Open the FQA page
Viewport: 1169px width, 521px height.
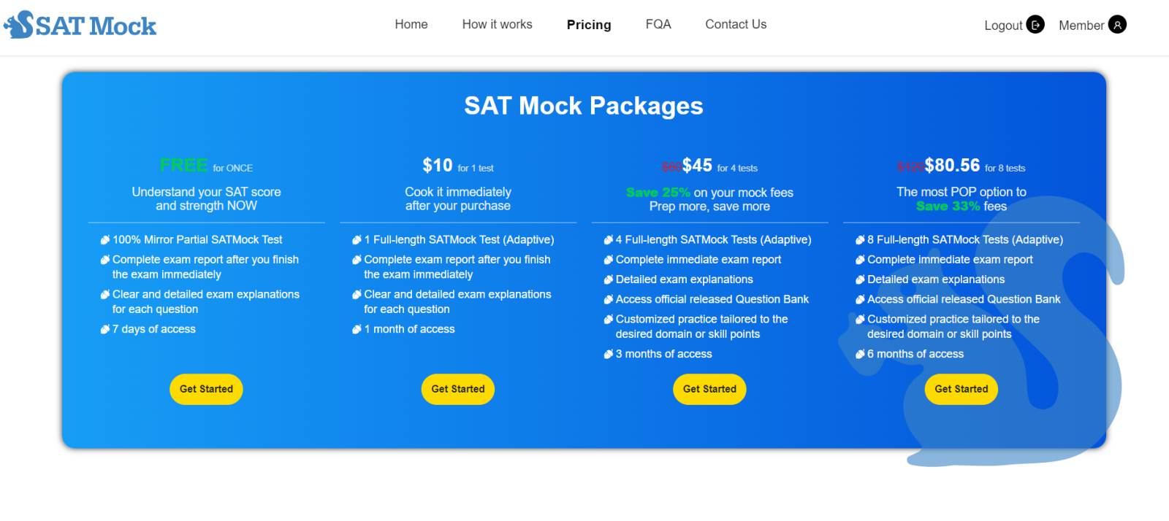point(658,24)
